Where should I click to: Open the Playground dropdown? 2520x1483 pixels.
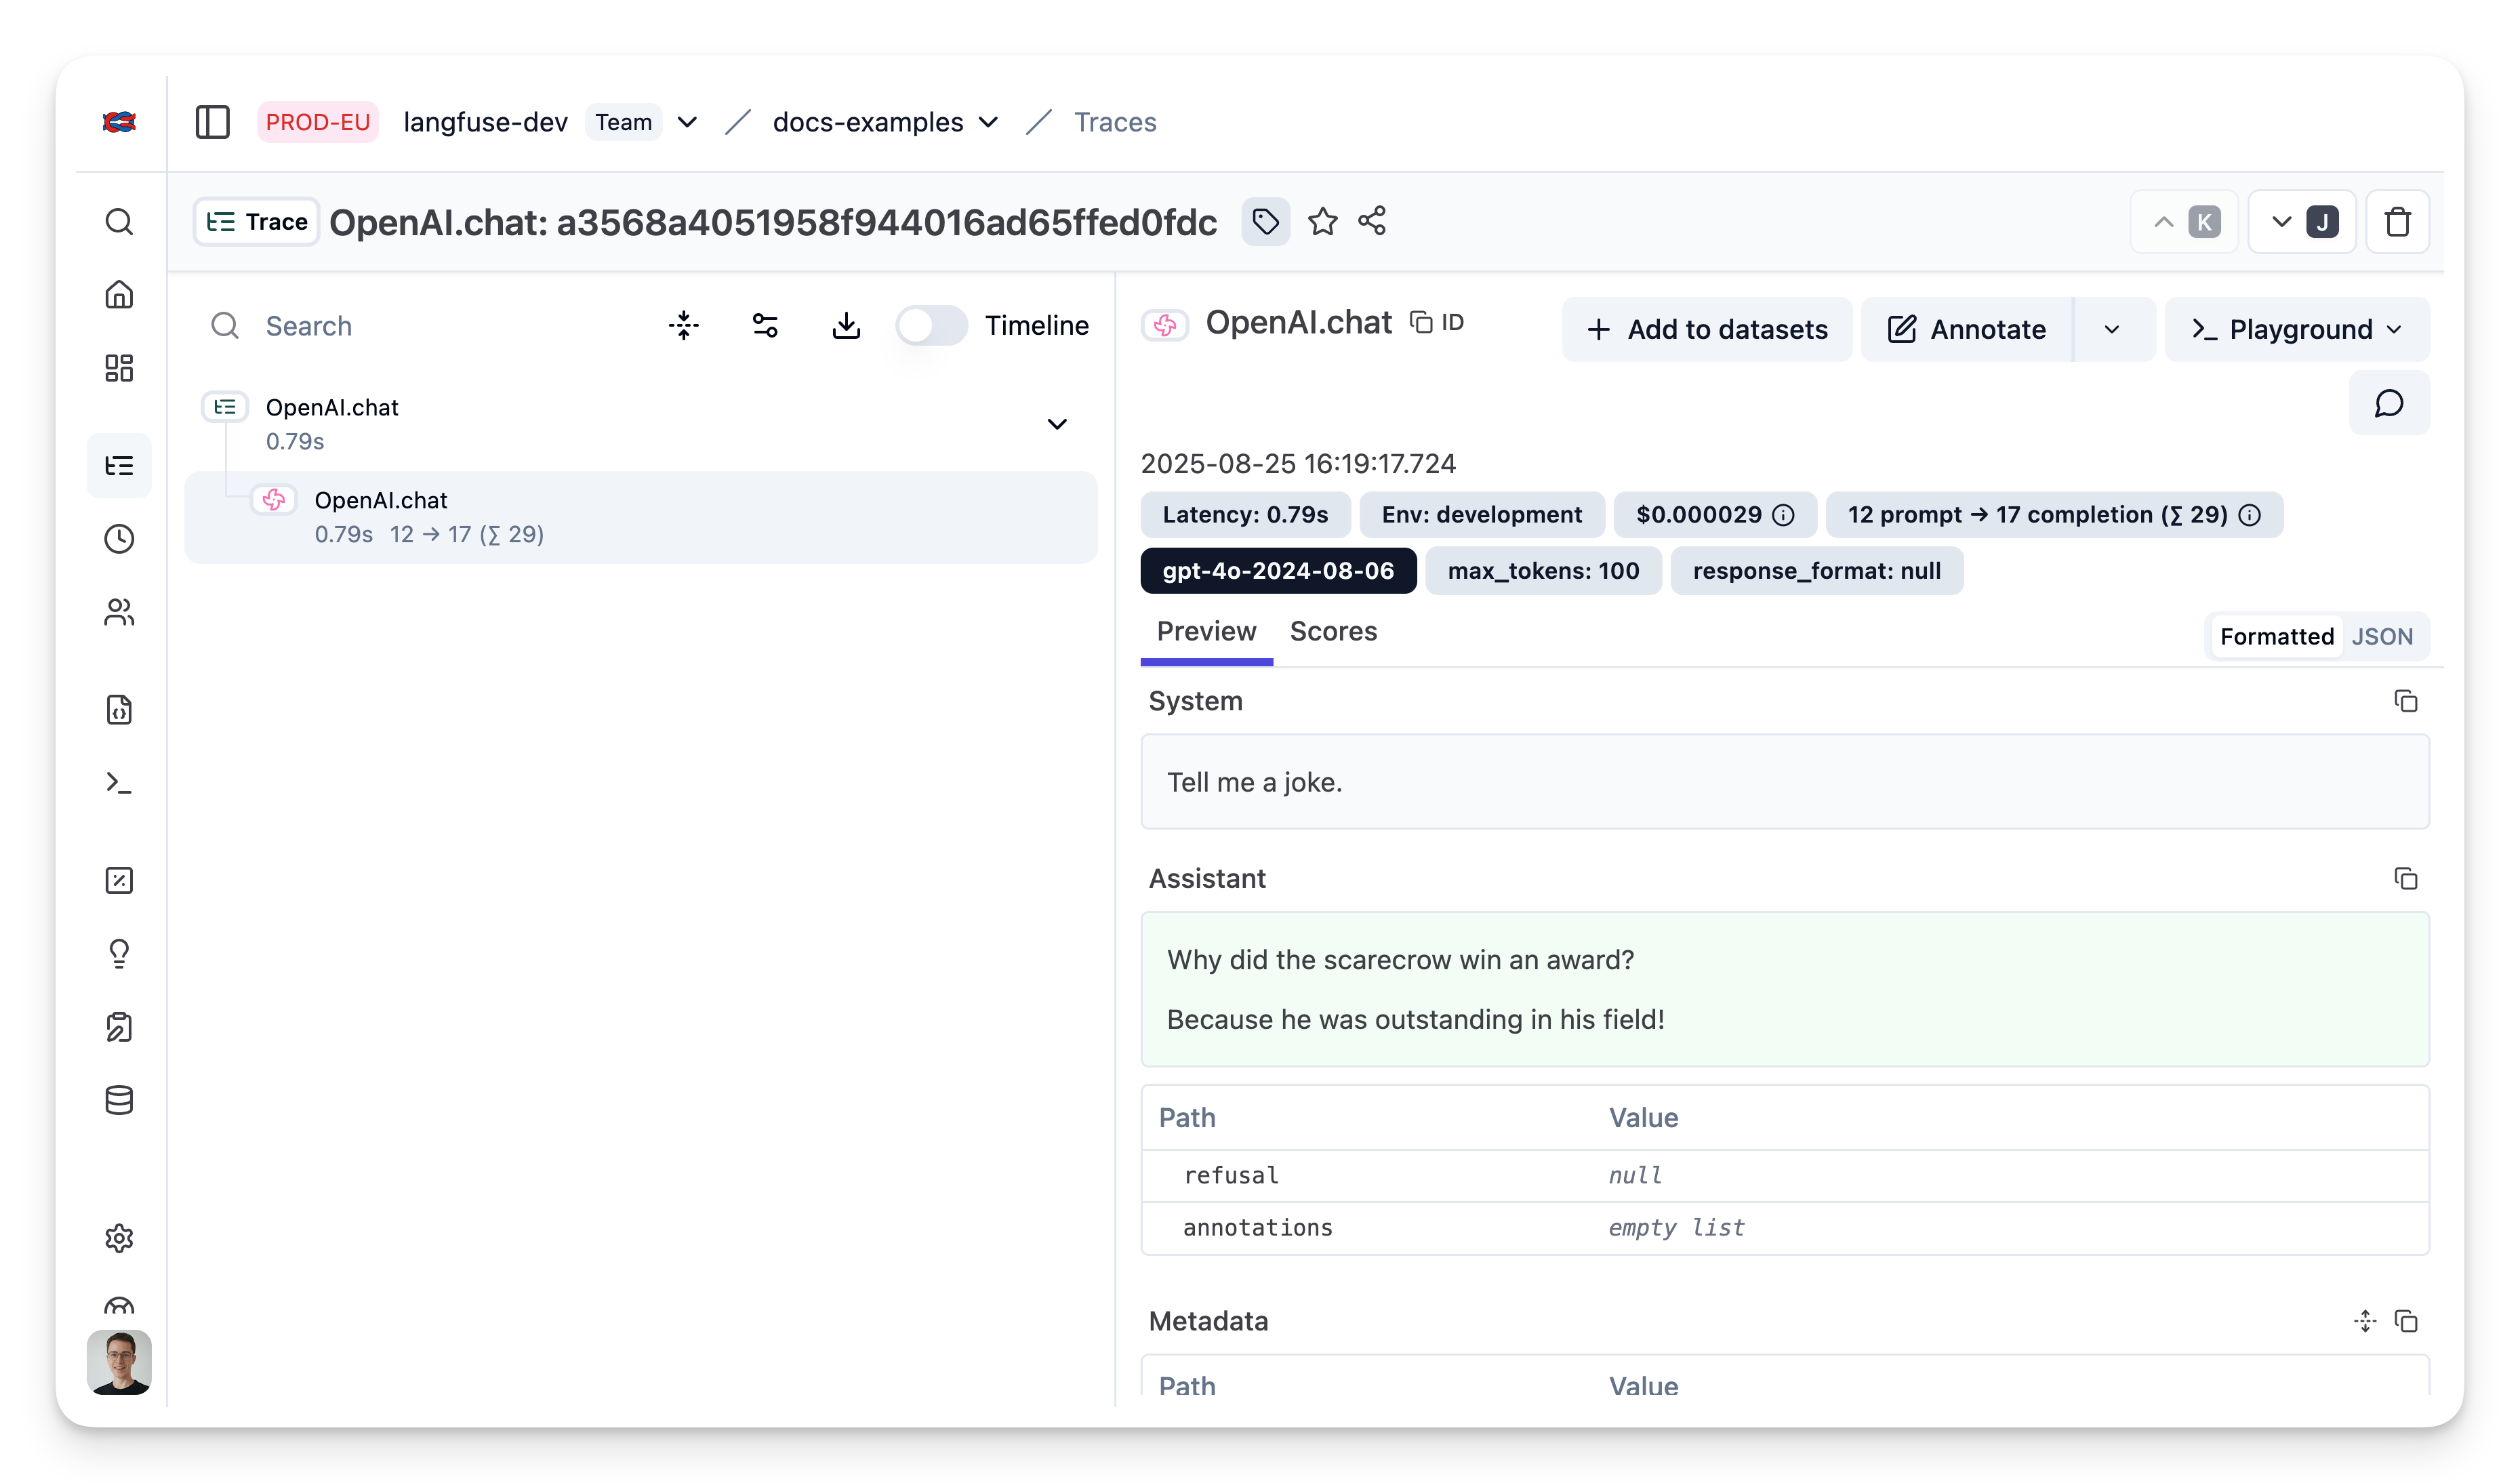pyautogui.click(x=2296, y=329)
